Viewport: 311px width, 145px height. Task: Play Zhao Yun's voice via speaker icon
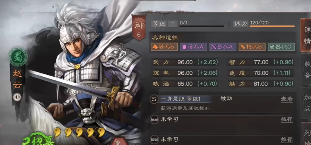tap(17, 97)
